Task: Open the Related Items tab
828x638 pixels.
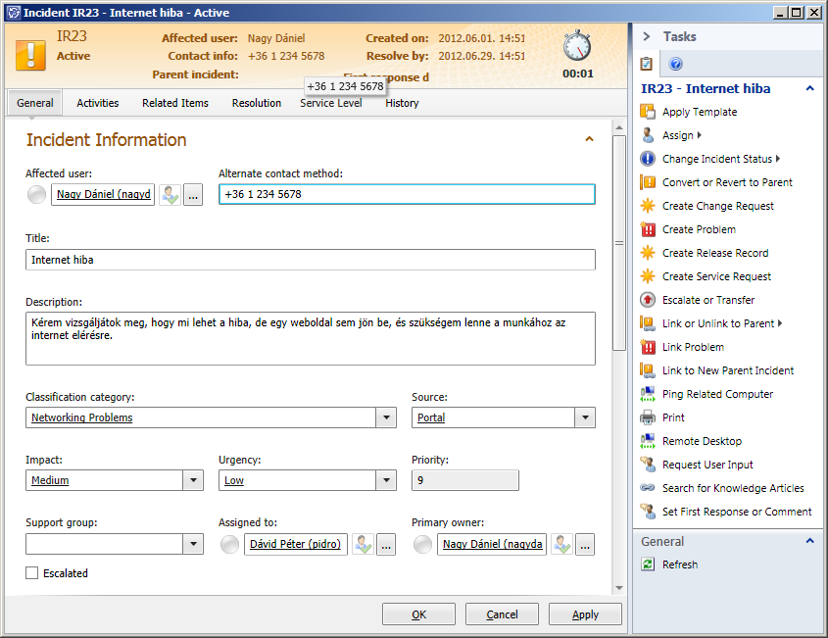Action: click(x=175, y=103)
